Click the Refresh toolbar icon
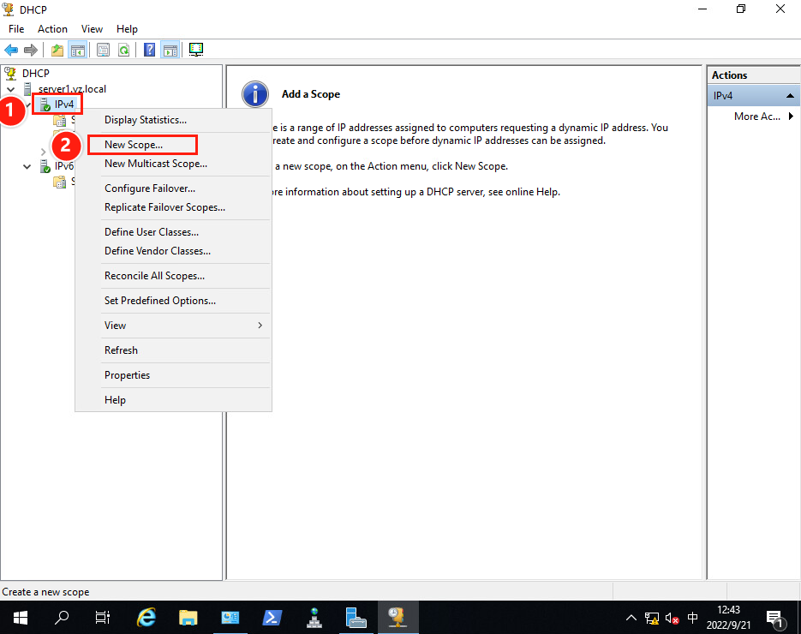This screenshot has width=801, height=634. pos(123,50)
